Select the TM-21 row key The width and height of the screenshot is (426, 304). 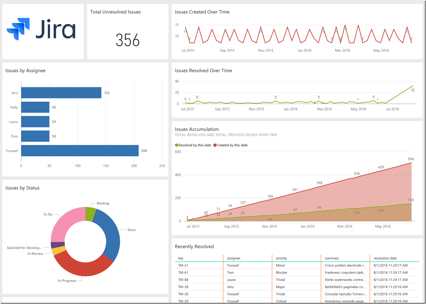(x=183, y=265)
